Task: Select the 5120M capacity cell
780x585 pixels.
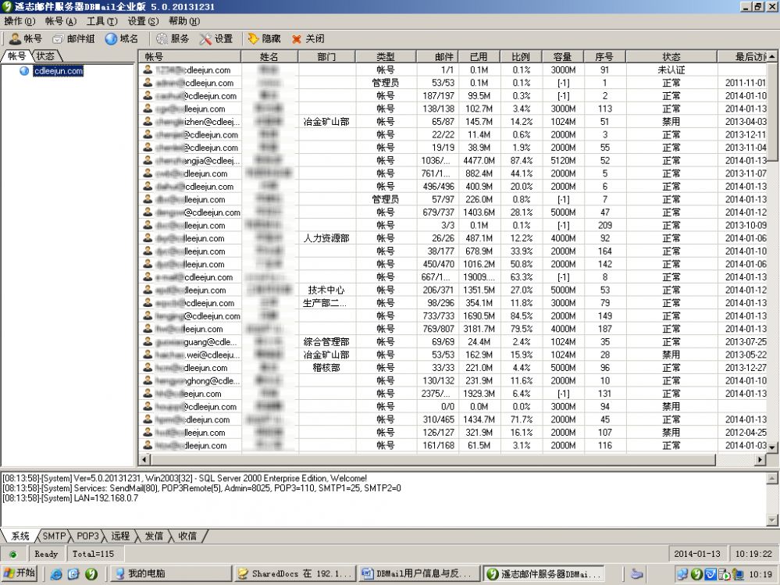Action: [563, 160]
